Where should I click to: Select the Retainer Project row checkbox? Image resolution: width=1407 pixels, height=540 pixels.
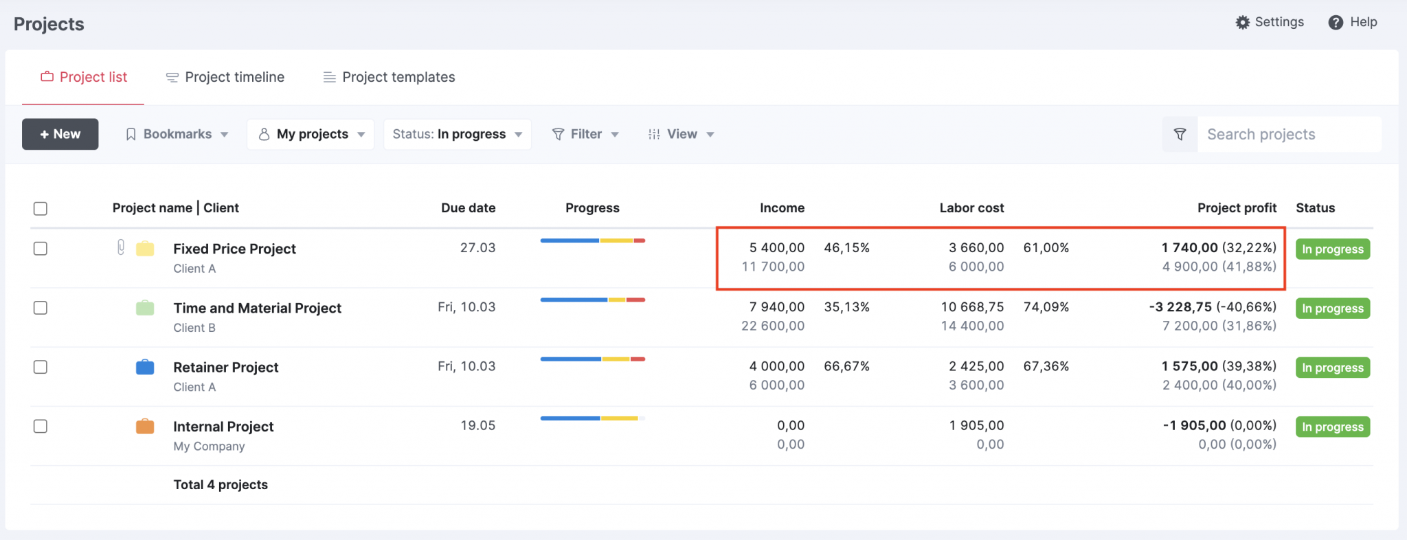pyautogui.click(x=41, y=368)
